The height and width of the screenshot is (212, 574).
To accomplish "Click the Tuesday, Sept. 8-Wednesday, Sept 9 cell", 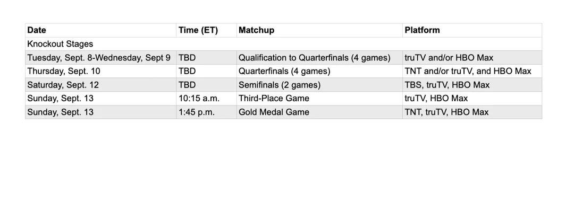I will click(100, 58).
